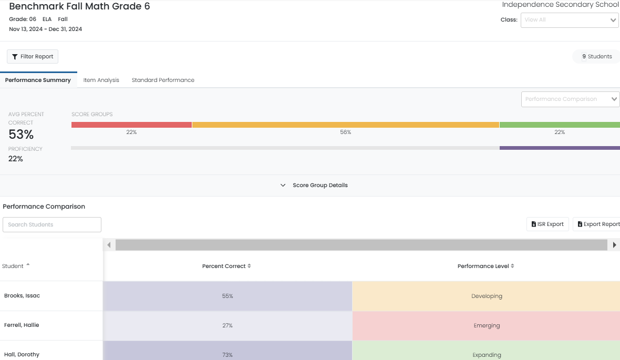
Task: Open the Class View All dropdown
Action: pos(569,20)
